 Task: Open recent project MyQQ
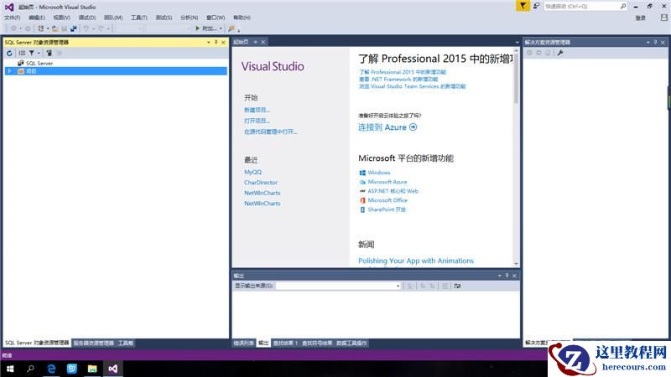click(x=253, y=172)
